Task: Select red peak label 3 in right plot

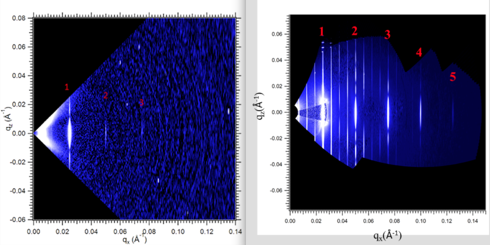Action: [387, 35]
